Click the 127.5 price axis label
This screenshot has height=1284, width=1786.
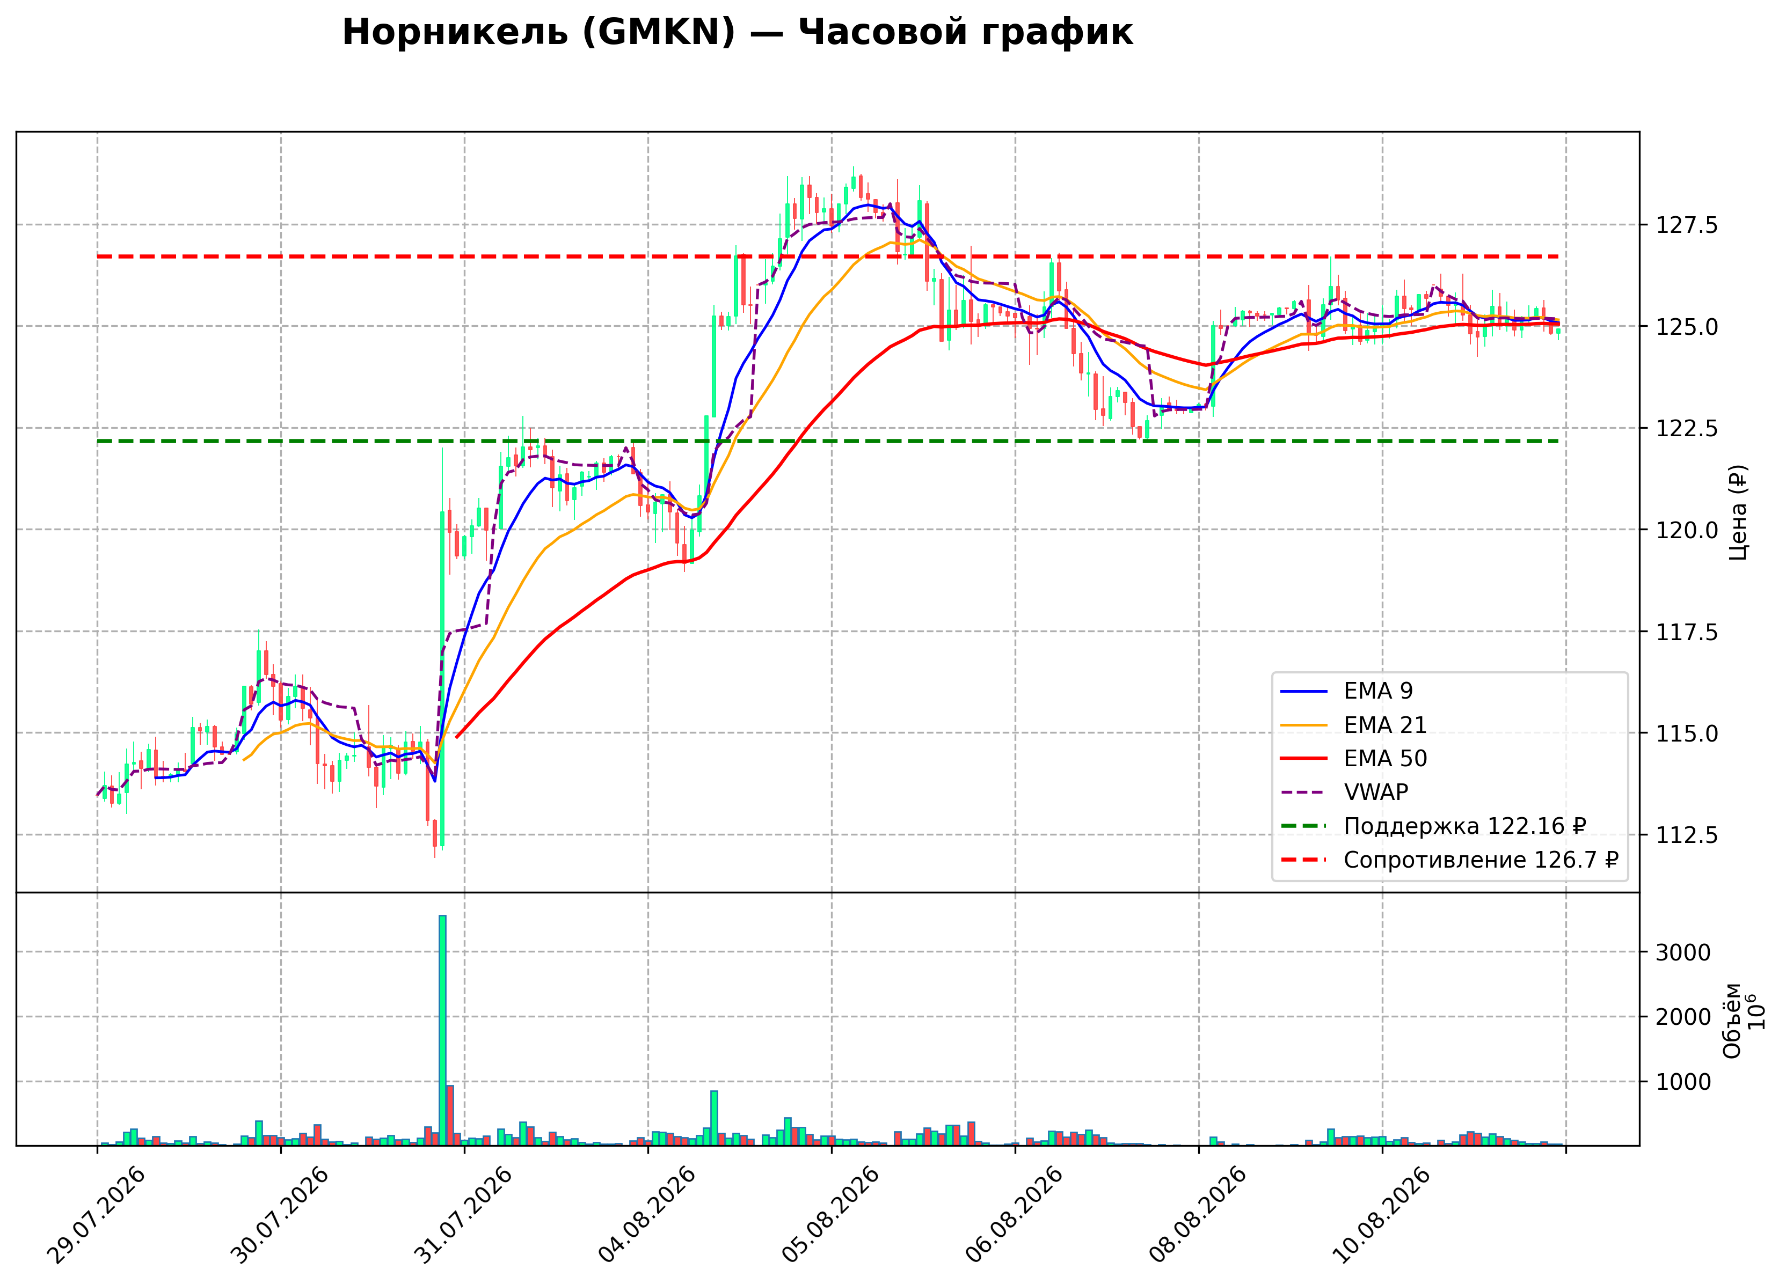[1688, 226]
